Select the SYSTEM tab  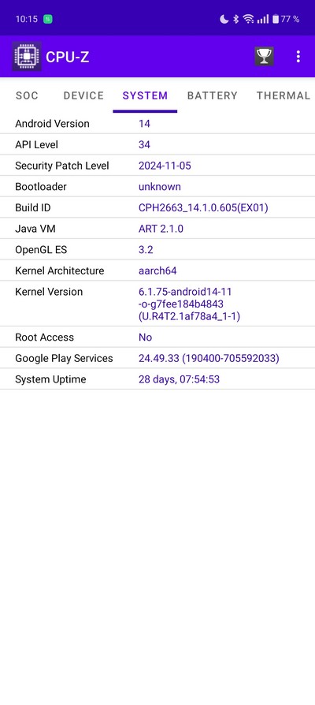coord(145,95)
